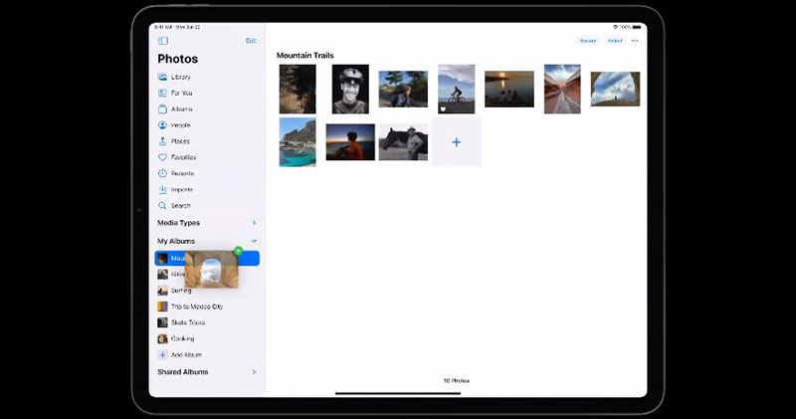Open the black-and-white smiling cyclist portrait
Screen dimensions: 796x419
[x=350, y=89]
